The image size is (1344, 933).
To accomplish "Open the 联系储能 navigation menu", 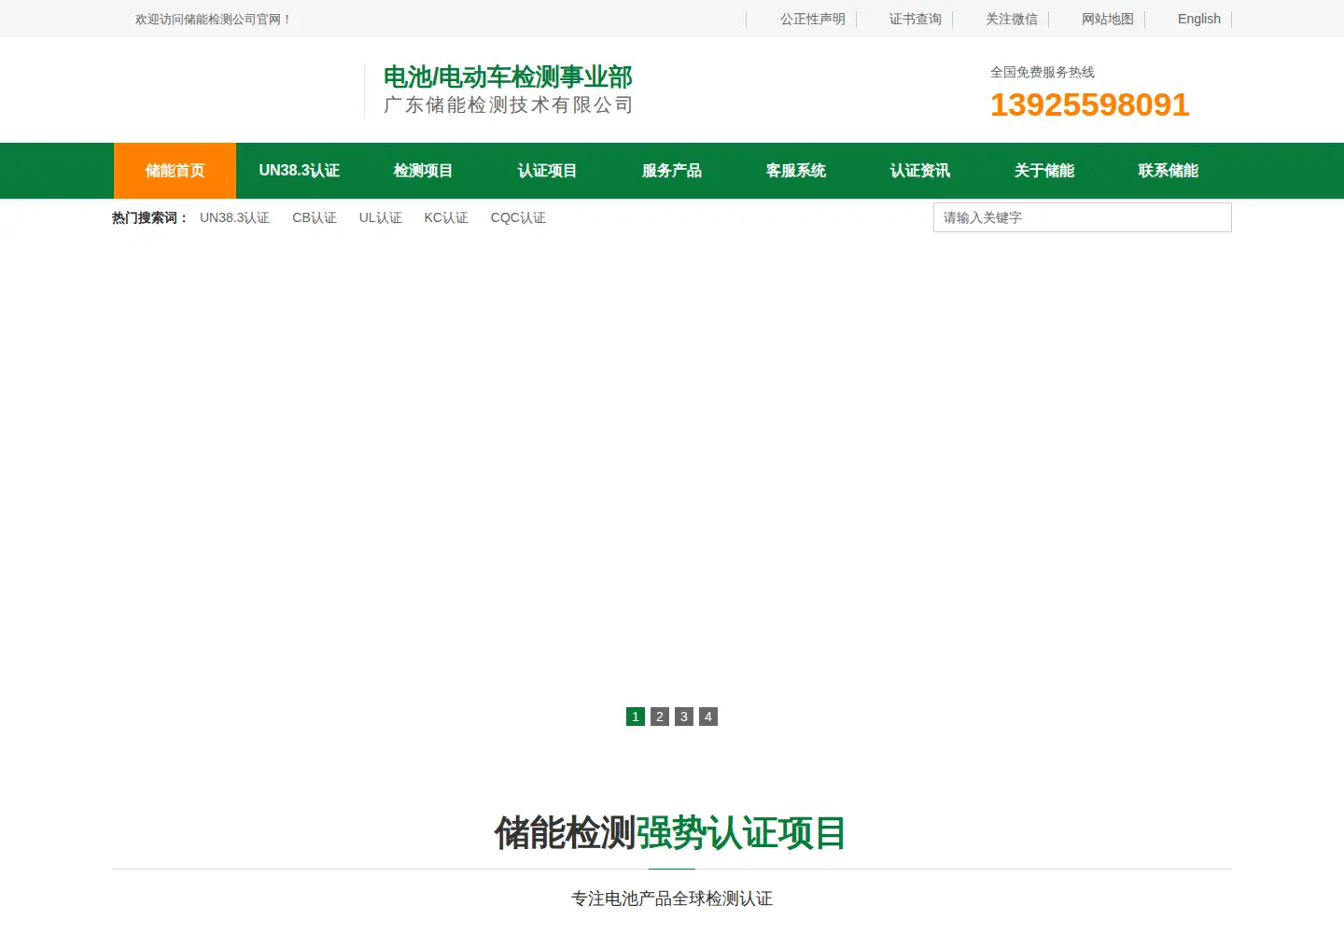I will [x=1168, y=171].
